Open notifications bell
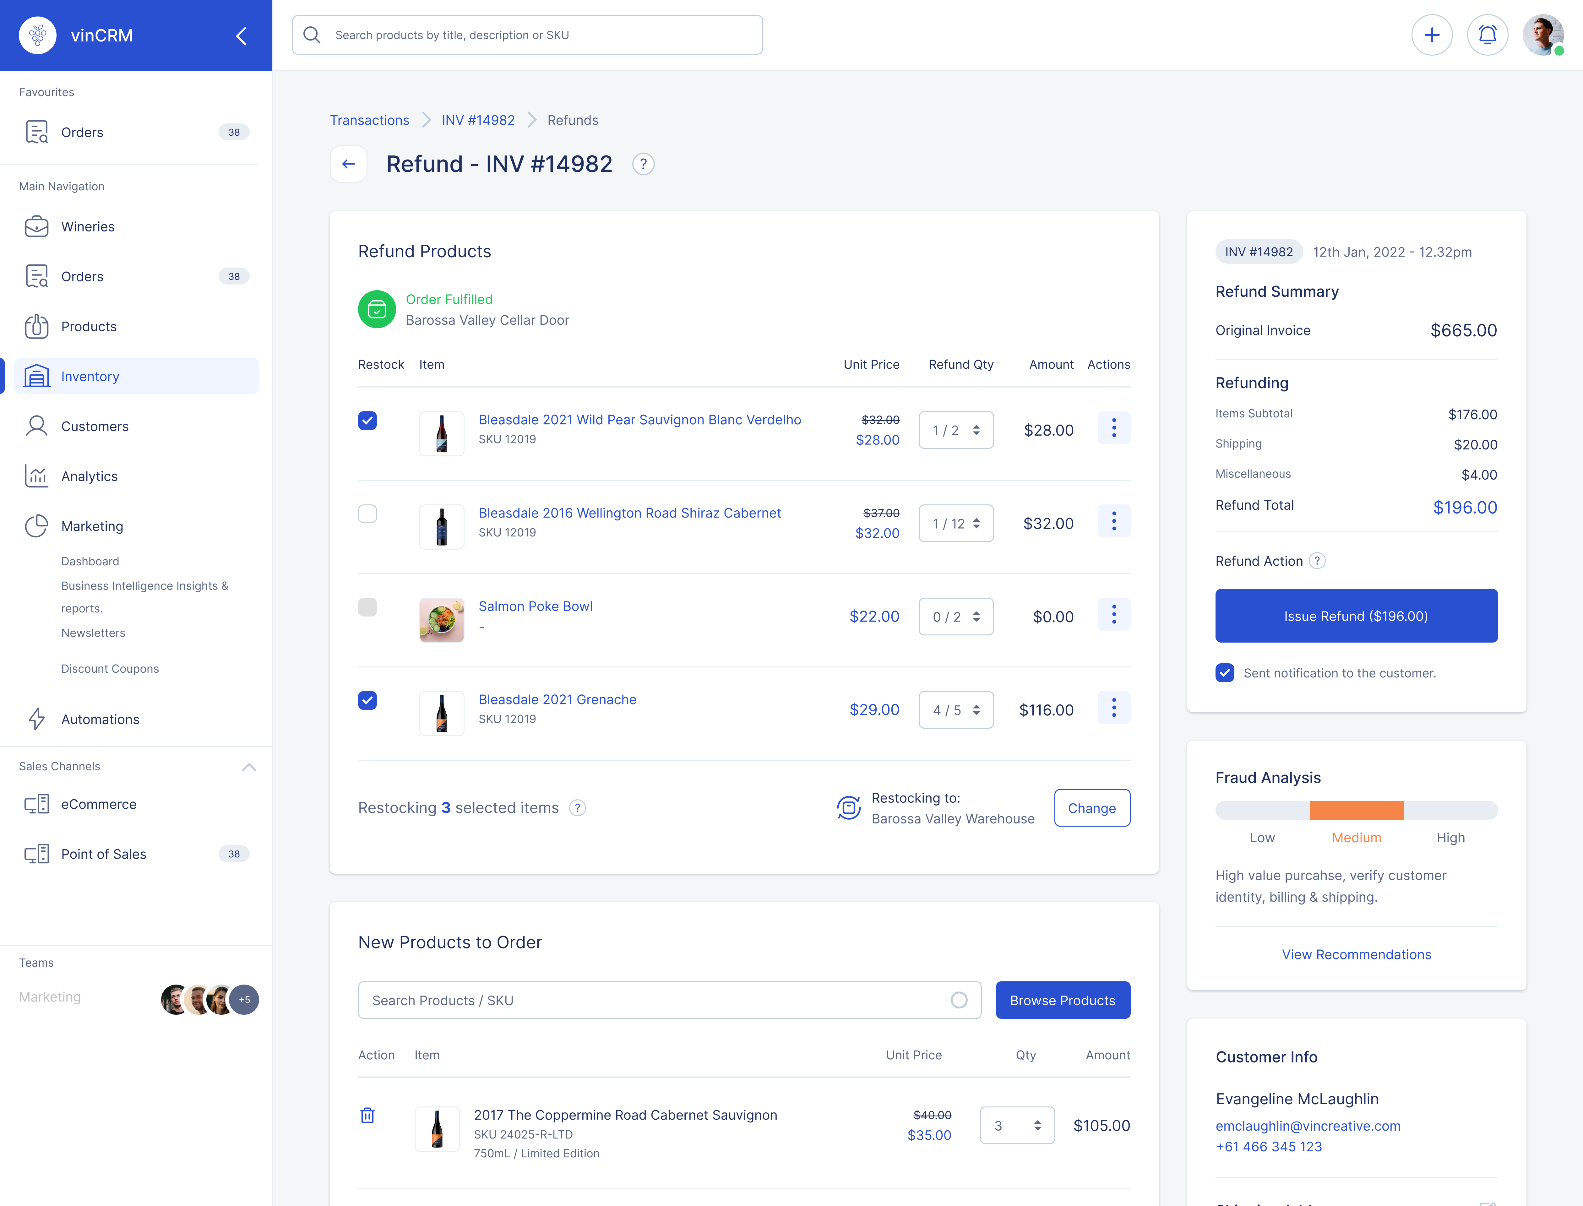The width and height of the screenshot is (1583, 1206). [x=1488, y=35]
